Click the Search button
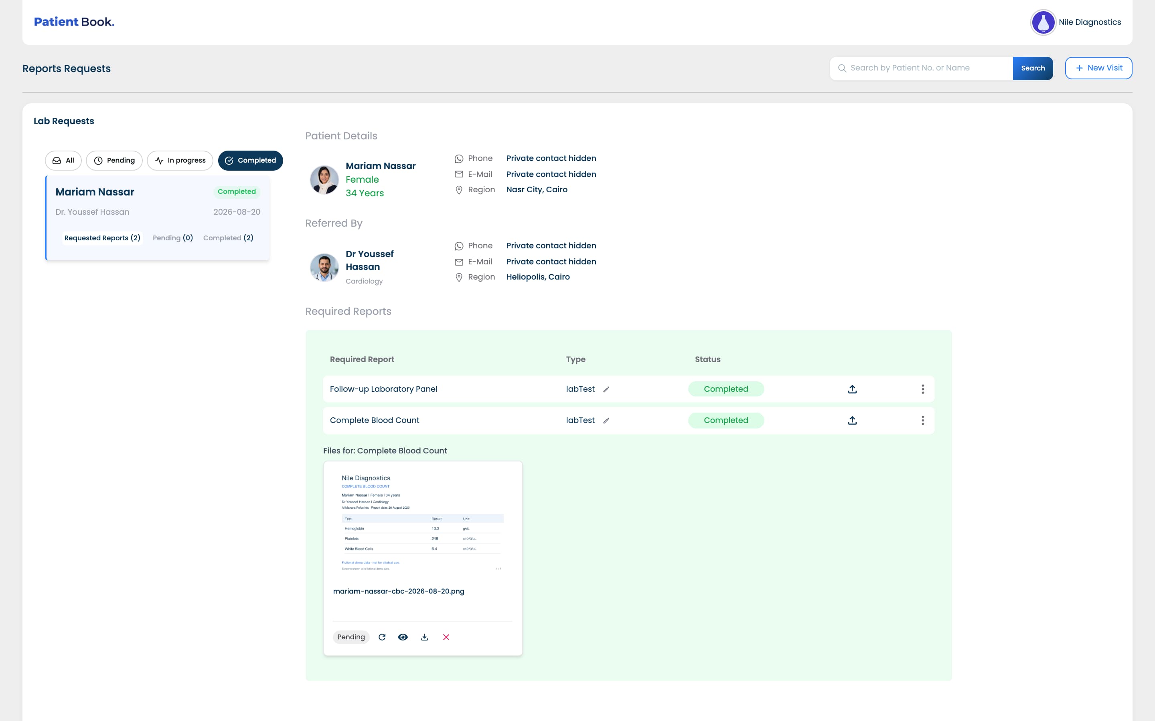The image size is (1155, 721). [1032, 68]
